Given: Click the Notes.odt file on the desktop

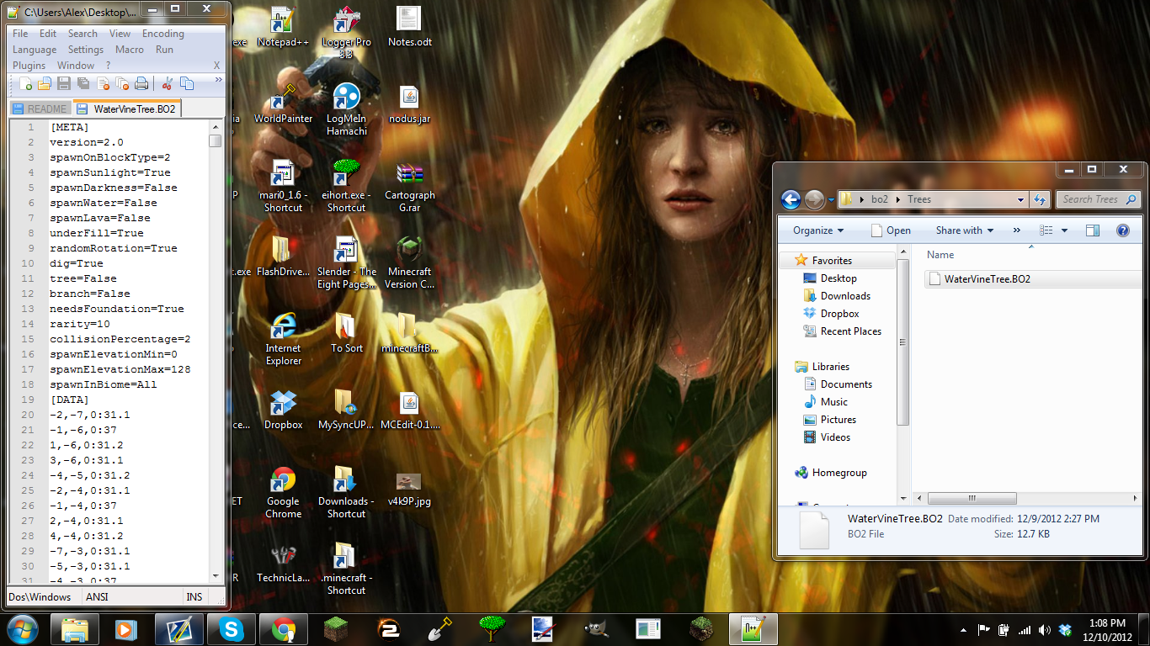Looking at the screenshot, I should pyautogui.click(x=409, y=27).
